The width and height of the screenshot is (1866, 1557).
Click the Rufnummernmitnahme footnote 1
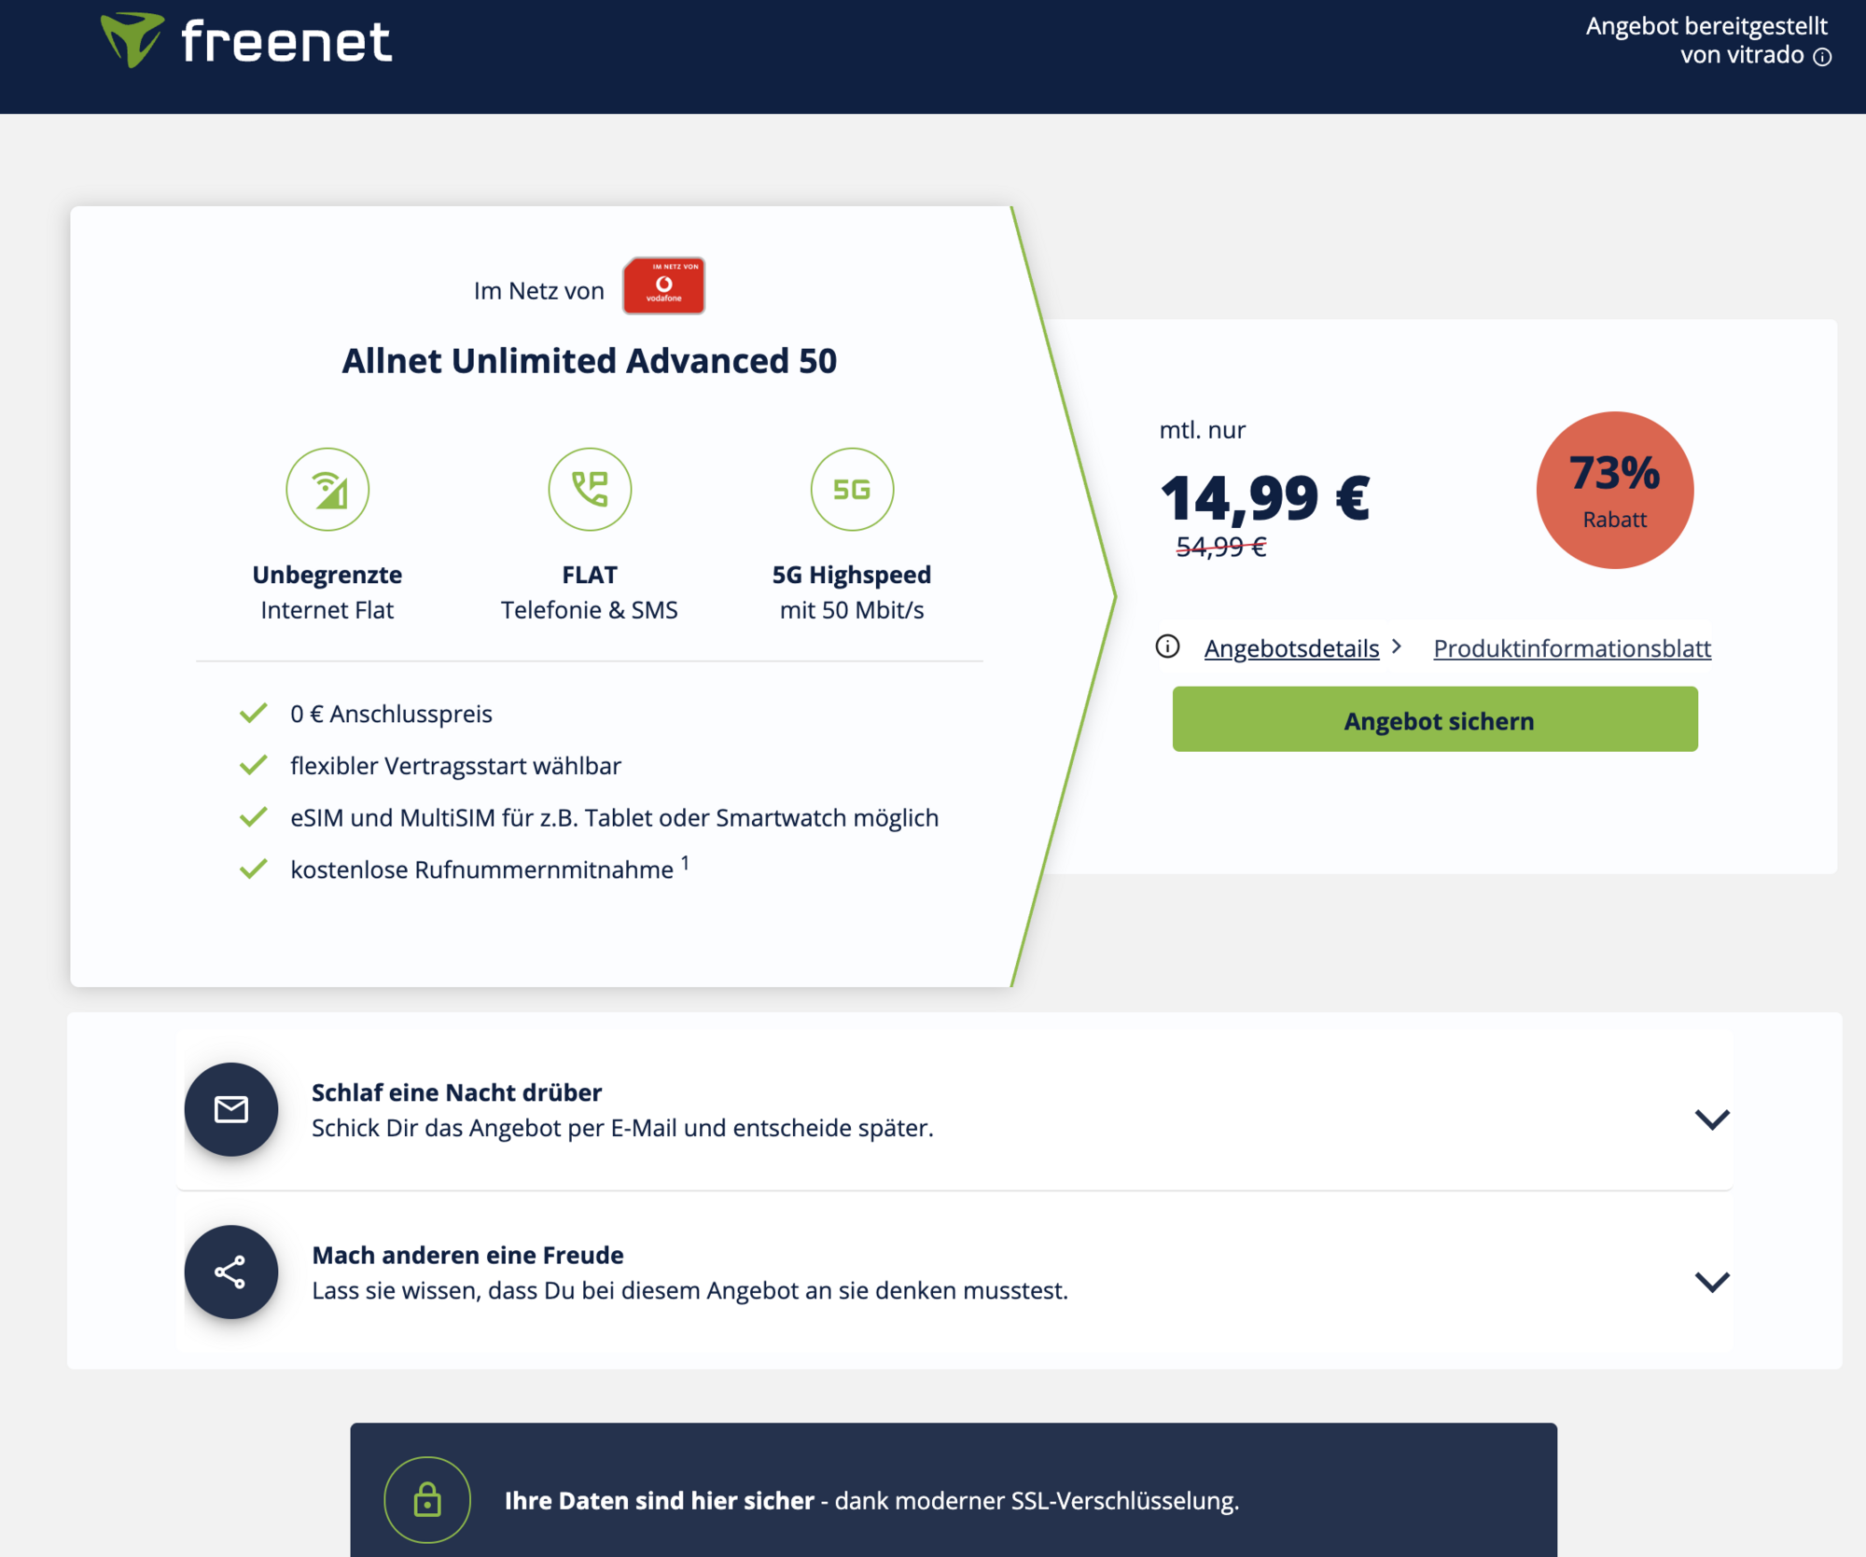[685, 863]
